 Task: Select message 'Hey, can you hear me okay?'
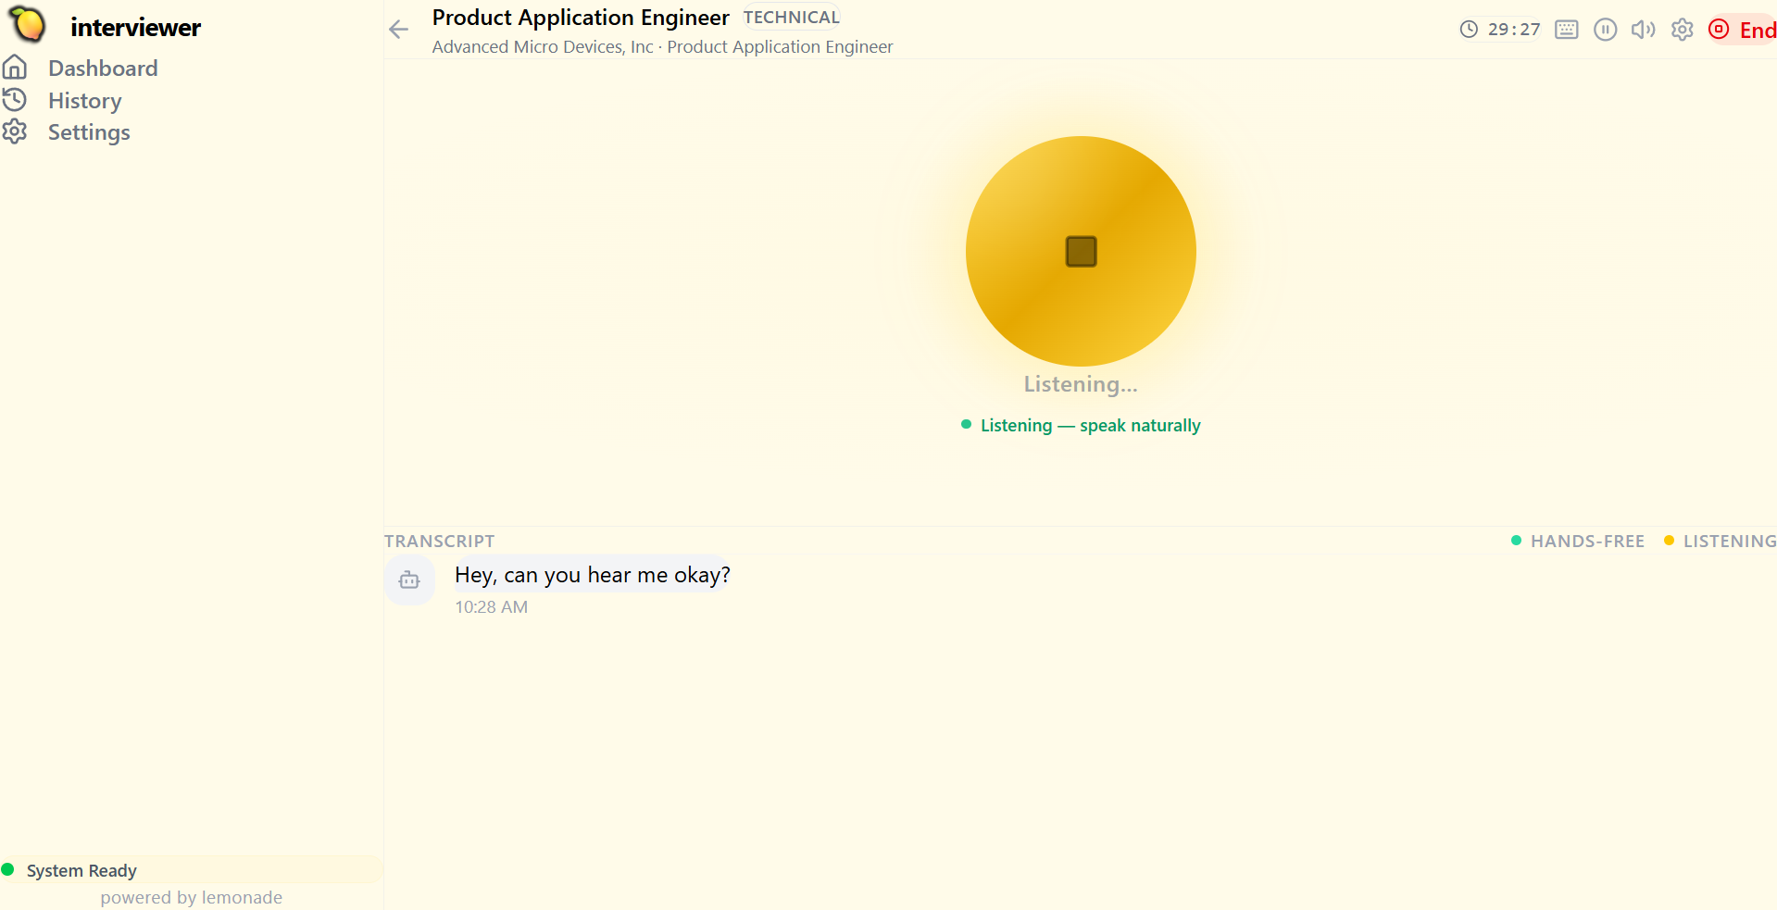[593, 575]
